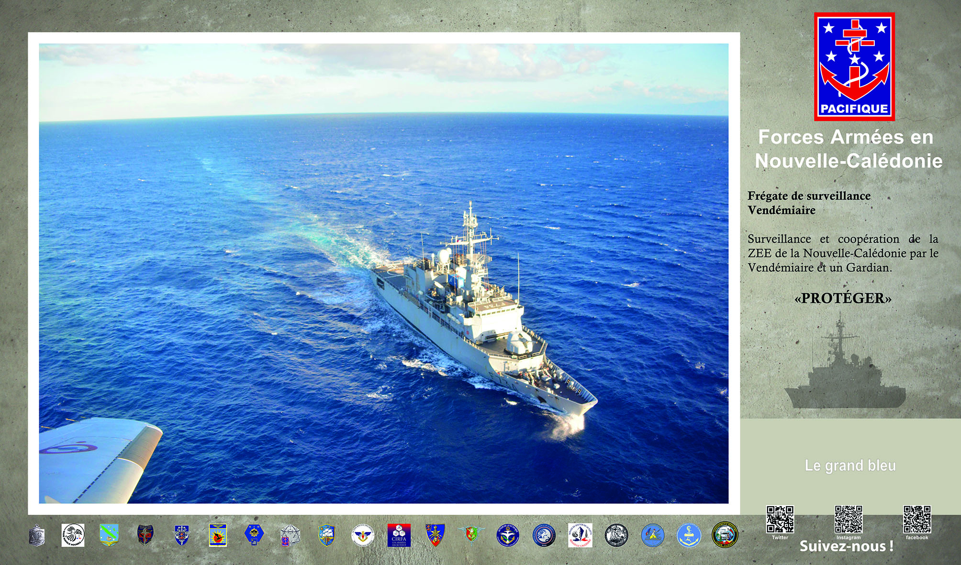The height and width of the screenshot is (565, 961).
Task: Click the BID hexagonal blue emblem
Action: point(254,535)
